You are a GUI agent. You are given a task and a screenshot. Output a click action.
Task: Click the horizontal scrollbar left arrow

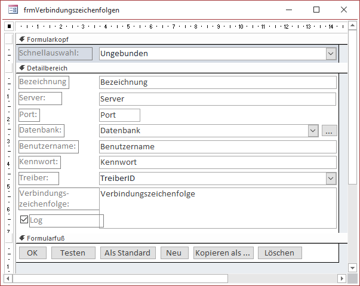pyautogui.click(x=8, y=278)
